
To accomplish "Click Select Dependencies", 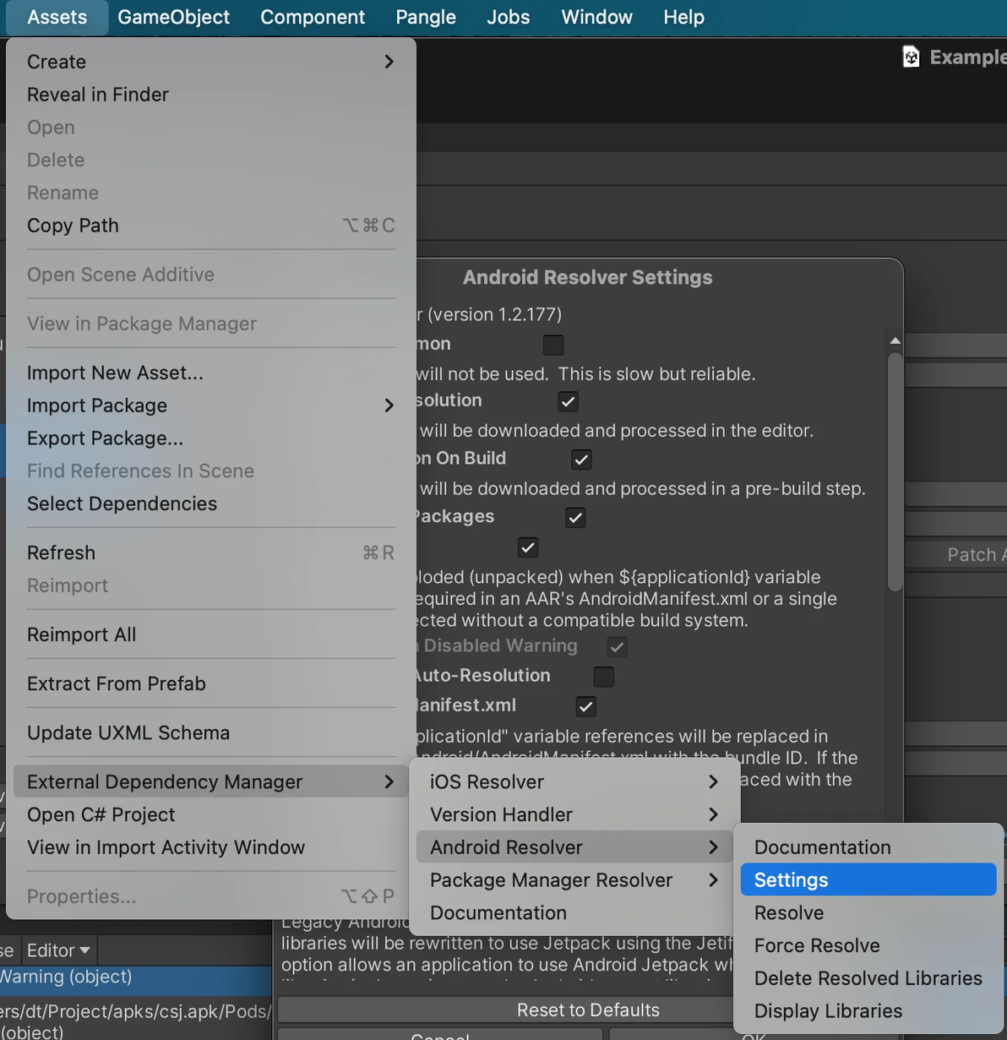I will tap(211, 504).
